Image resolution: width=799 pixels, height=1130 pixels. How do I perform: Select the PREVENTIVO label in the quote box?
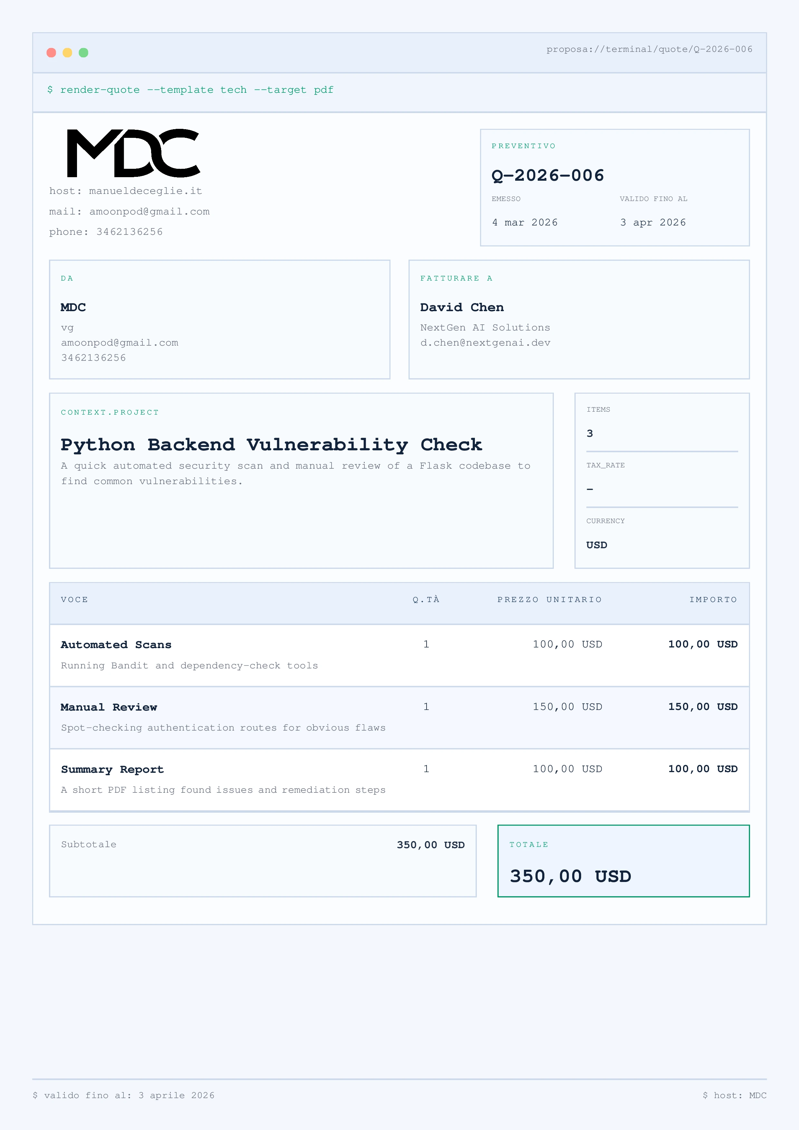[x=524, y=146]
